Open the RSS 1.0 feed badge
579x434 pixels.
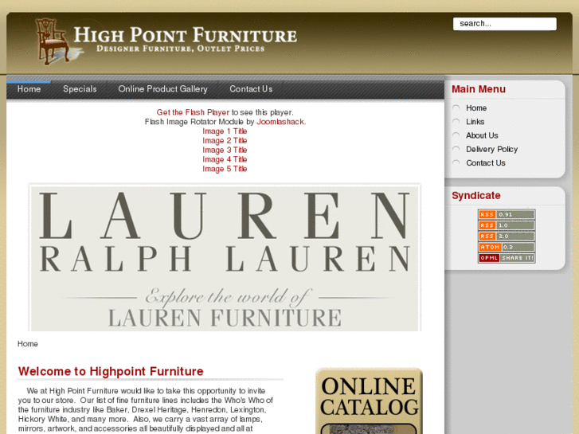pyautogui.click(x=507, y=225)
